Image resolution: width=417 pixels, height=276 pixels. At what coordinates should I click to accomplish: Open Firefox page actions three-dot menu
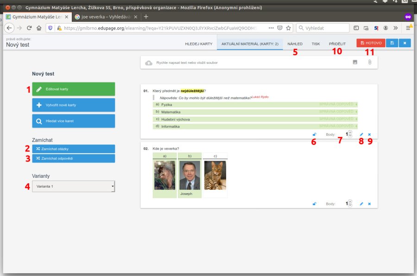tap(271, 28)
